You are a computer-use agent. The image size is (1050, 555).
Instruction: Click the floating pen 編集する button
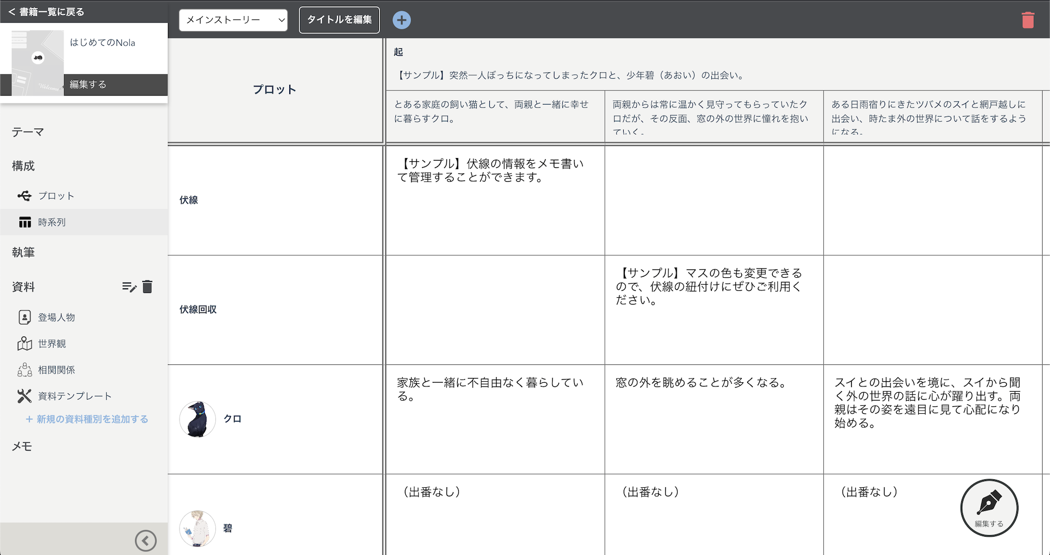point(989,508)
